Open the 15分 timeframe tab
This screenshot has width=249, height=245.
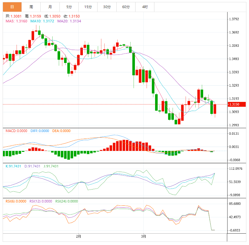coord(88,7)
